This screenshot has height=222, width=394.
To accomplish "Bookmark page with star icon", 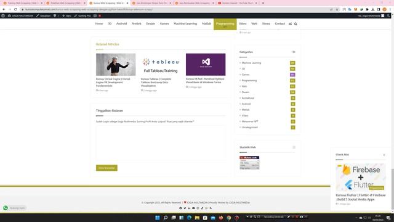I will click(337, 9).
